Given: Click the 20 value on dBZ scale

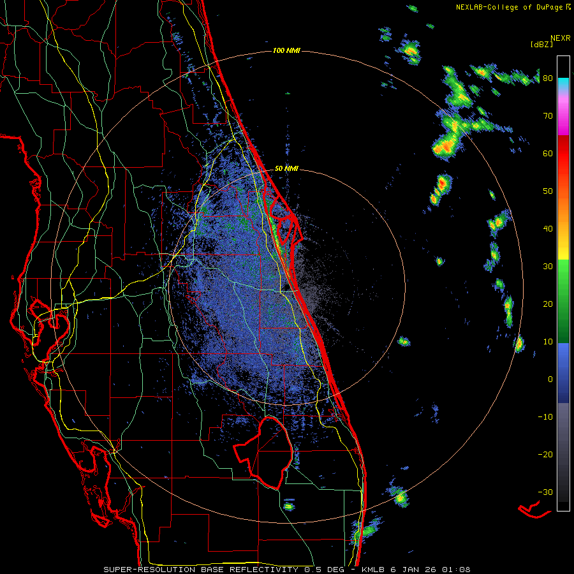Looking at the screenshot, I should pos(548,304).
